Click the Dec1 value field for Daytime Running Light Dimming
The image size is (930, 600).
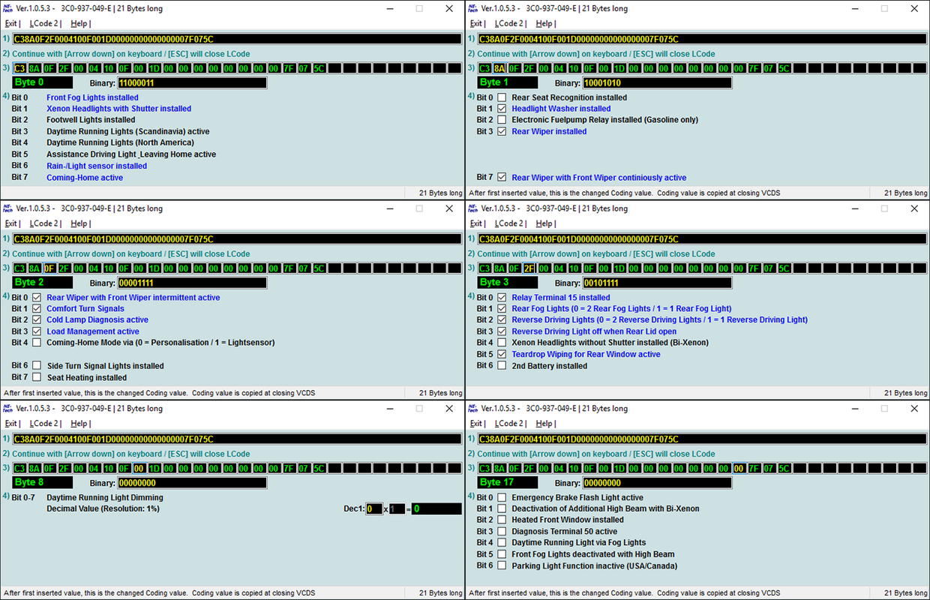tap(374, 508)
